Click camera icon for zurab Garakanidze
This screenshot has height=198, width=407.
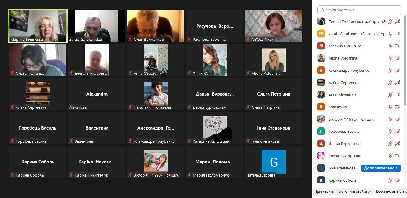click(397, 34)
